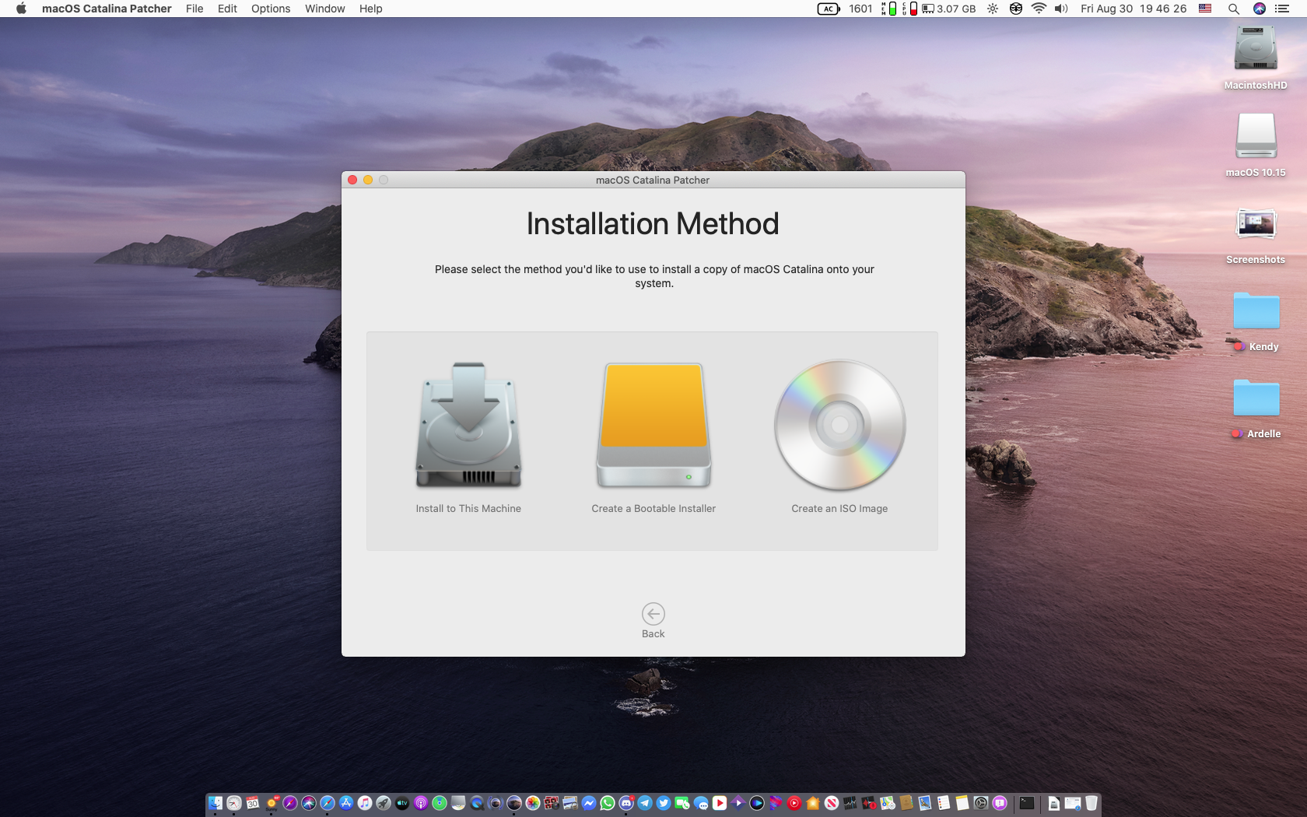Open Reminders from the Dock
Image resolution: width=1307 pixels, height=817 pixels.
[943, 803]
